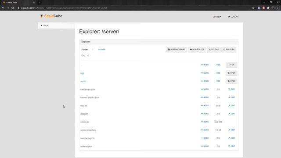Edit eula.txt file
The width and height of the screenshot is (281, 158).
tap(231, 105)
